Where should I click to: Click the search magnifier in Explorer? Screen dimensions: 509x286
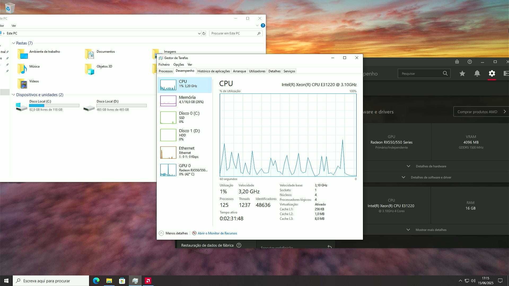[x=259, y=33]
